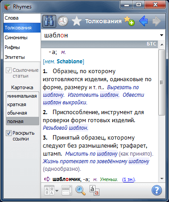This screenshot has width=169, height=202.
Task: Click the white star favorites icon
Action: pyautogui.click(x=77, y=21)
